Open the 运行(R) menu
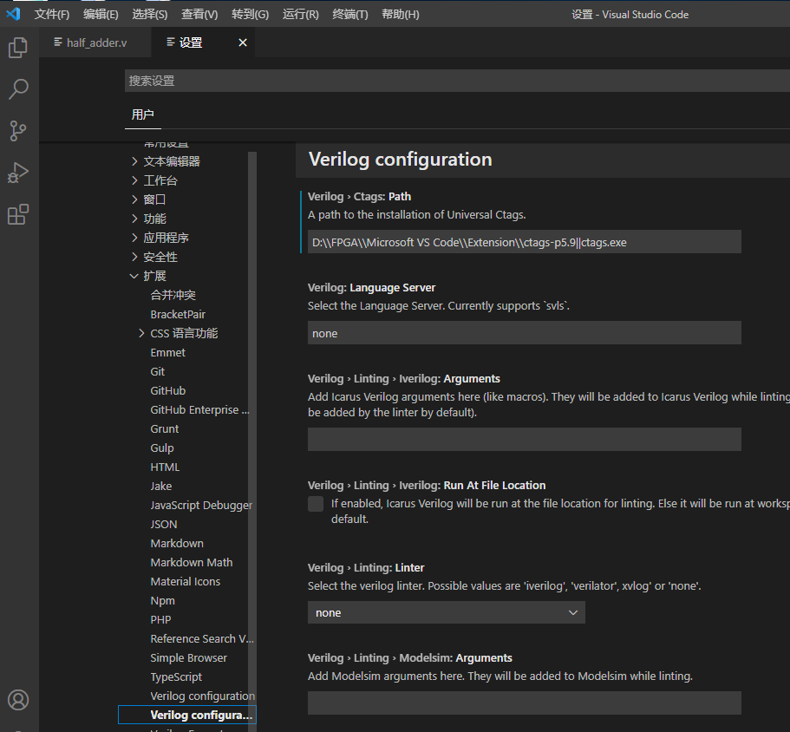790x732 pixels. coord(301,14)
